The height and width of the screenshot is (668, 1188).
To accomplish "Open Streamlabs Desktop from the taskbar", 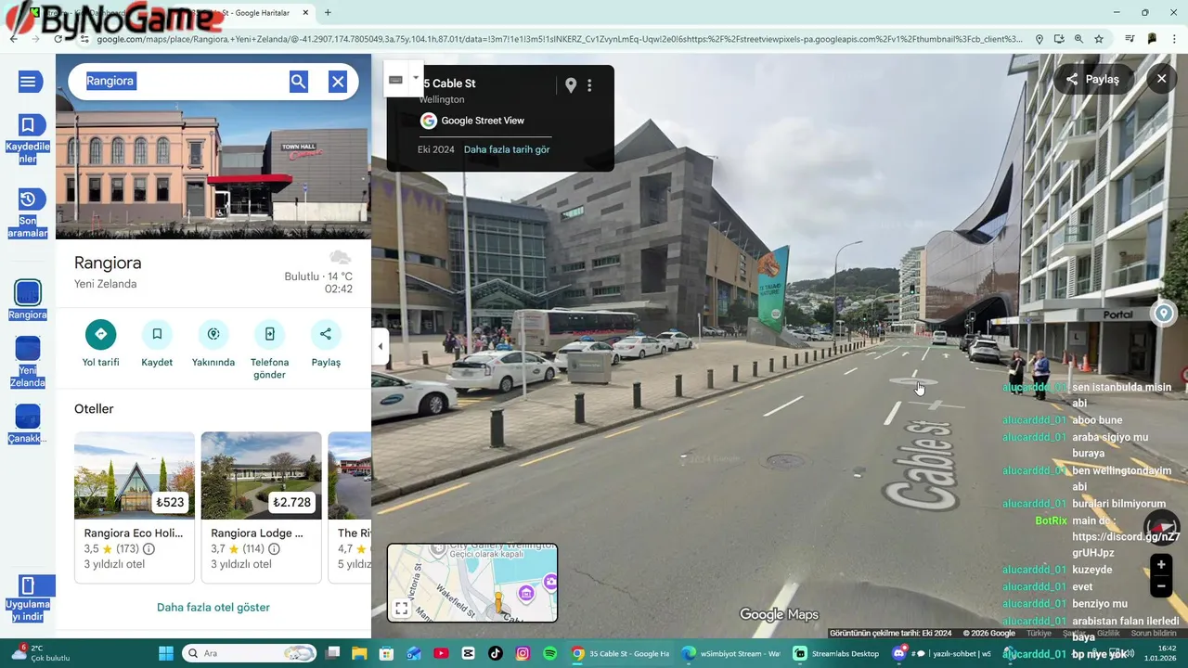I will pyautogui.click(x=835, y=653).
